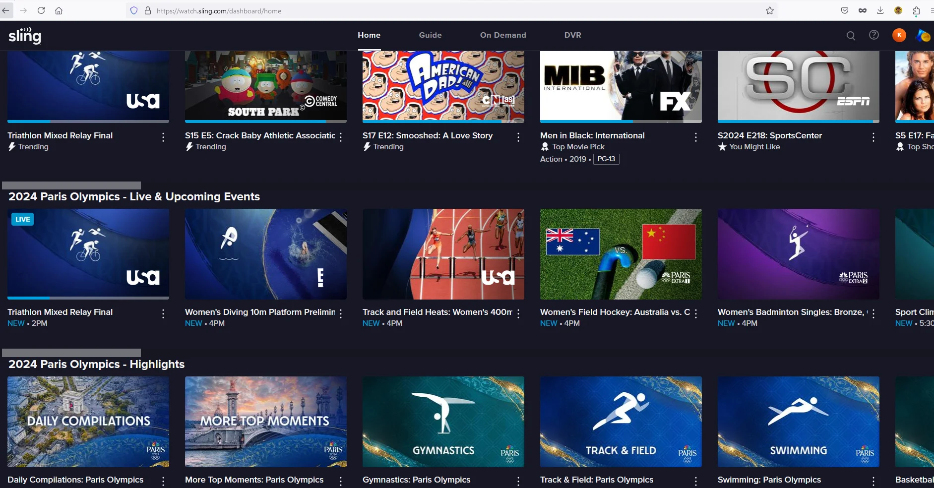This screenshot has width=934, height=488.
Task: Open options for Women's Field Hockey card
Action: 696,313
